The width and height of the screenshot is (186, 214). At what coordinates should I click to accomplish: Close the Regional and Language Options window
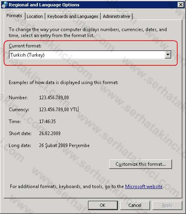point(181,5)
